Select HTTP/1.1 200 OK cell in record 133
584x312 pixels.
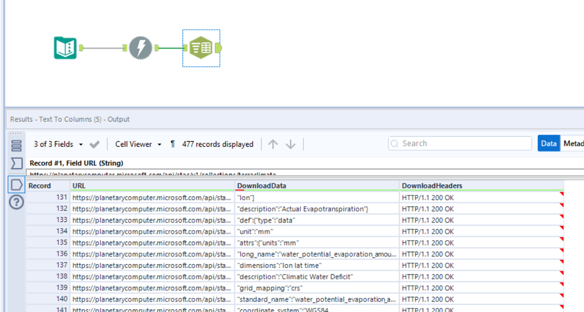pos(482,220)
